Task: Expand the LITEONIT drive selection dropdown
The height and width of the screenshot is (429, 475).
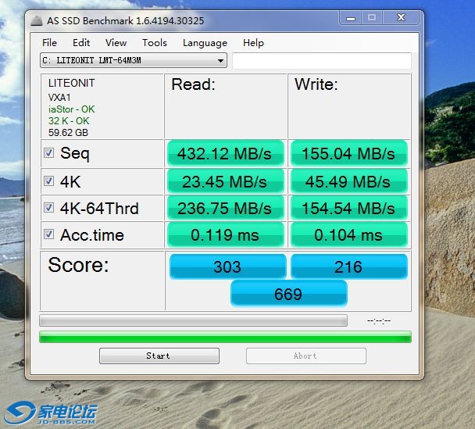Action: click(221, 61)
